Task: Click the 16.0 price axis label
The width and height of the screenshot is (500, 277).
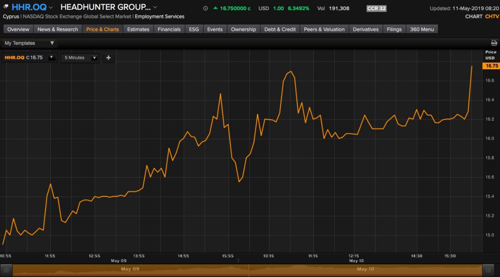Action: 490,138
